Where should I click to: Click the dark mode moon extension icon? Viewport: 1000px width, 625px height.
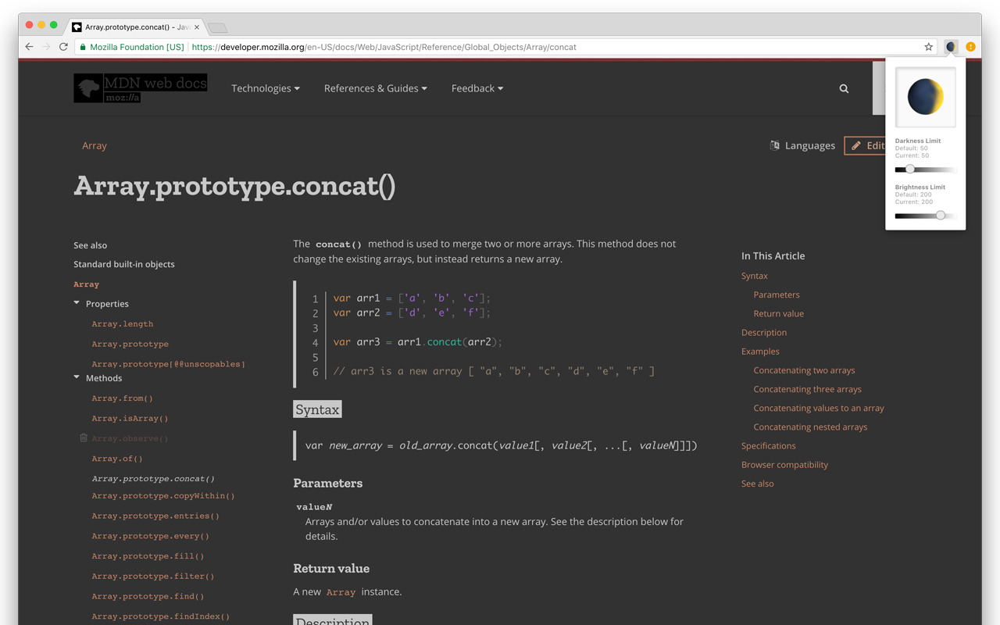tap(951, 47)
